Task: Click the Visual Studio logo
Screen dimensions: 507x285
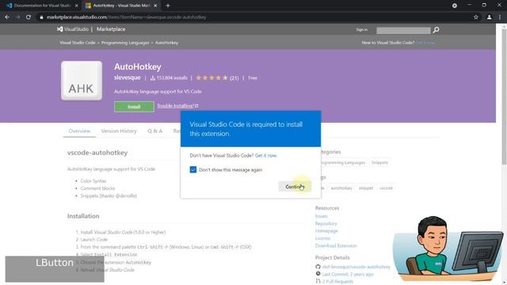Action: [73, 29]
